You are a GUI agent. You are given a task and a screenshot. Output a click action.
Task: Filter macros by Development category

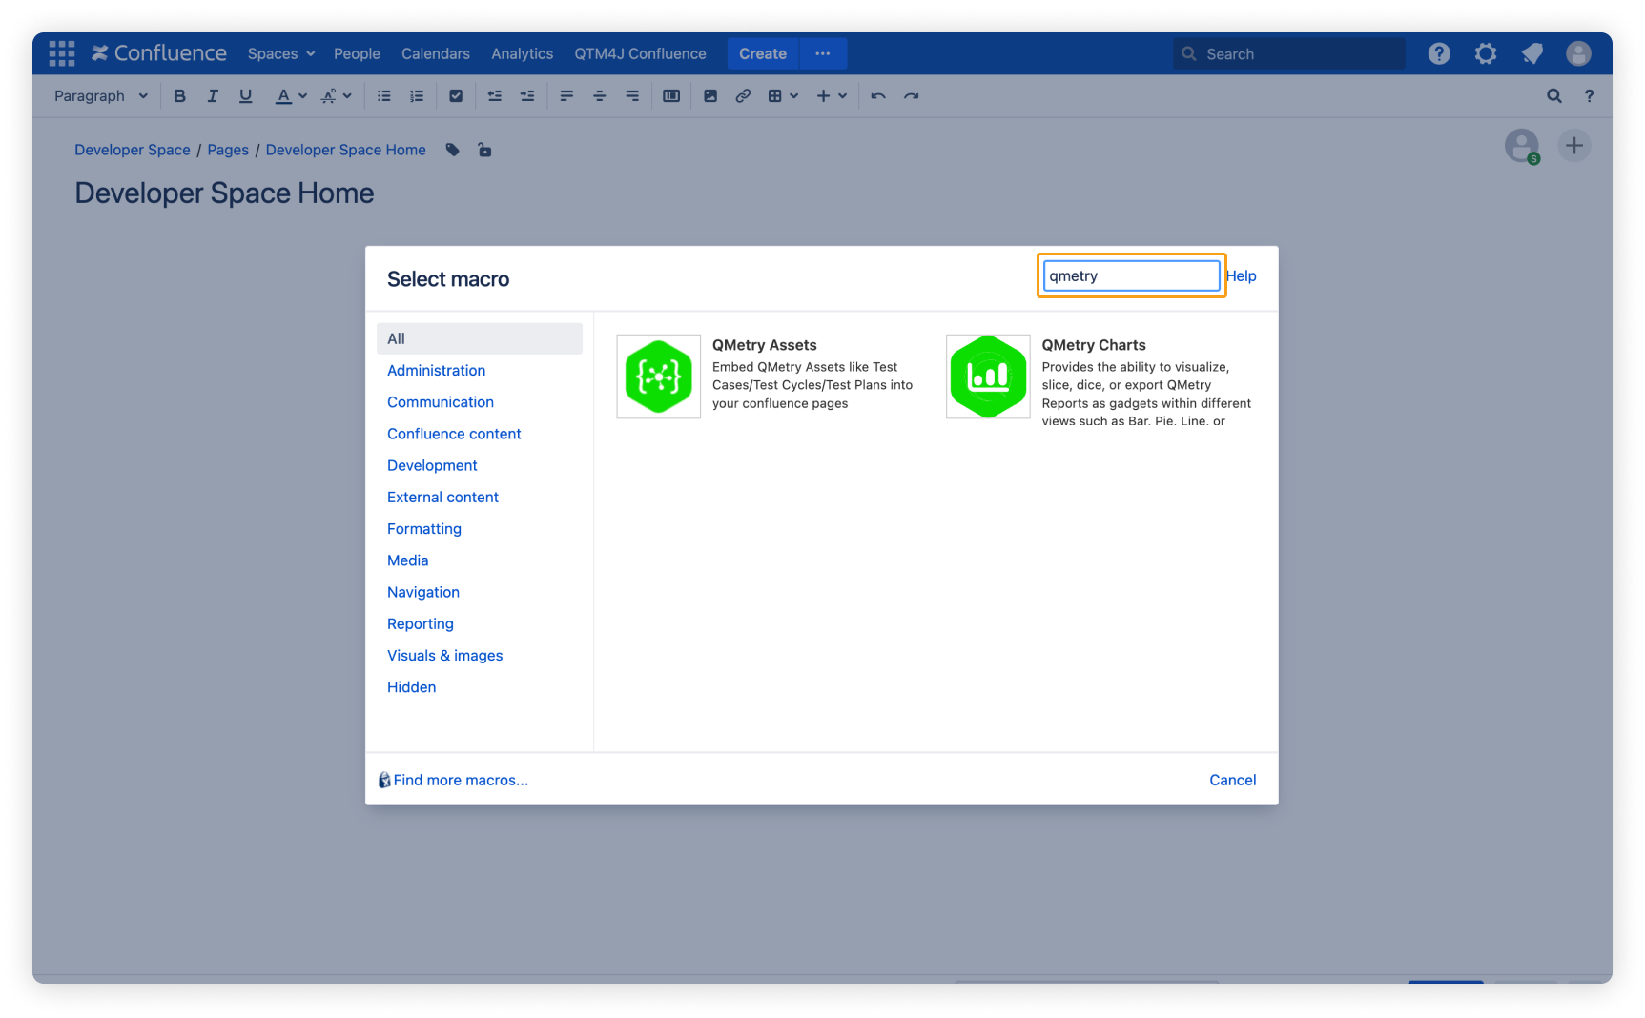[432, 465]
